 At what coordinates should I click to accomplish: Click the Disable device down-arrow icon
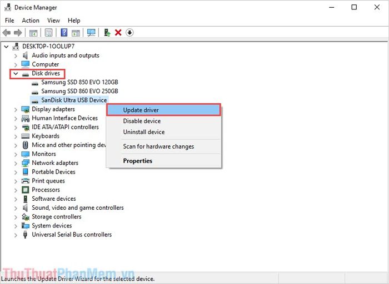click(129, 33)
